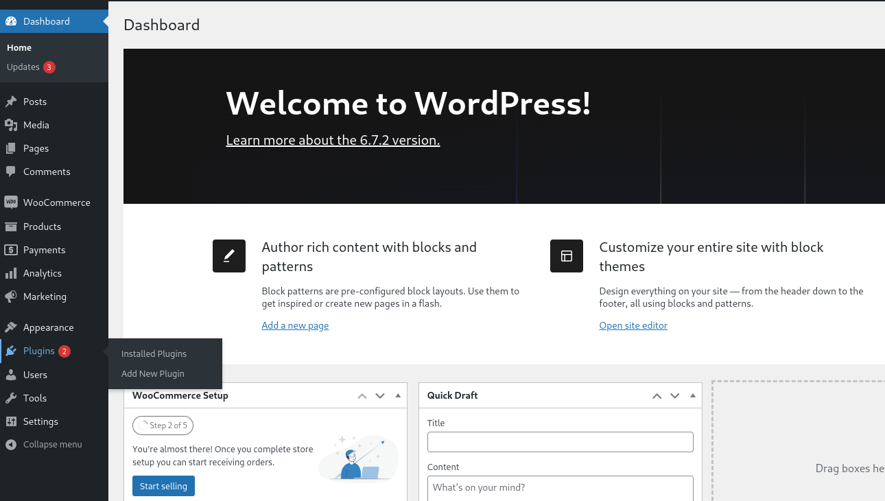The width and height of the screenshot is (885, 501).
Task: Move Quick Draft box up
Action: 657,396
